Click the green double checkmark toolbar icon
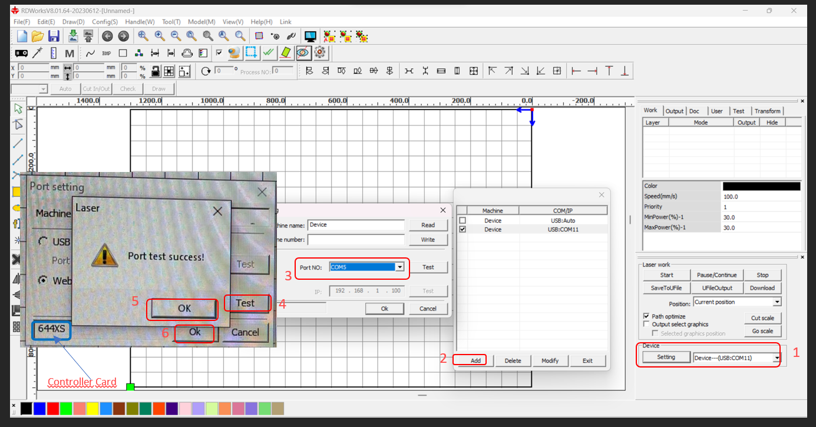 (x=269, y=53)
